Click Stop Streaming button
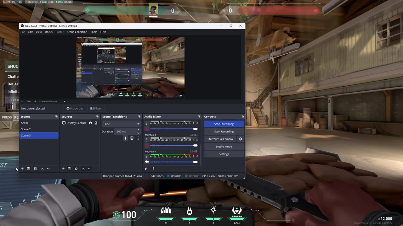 click(224, 124)
